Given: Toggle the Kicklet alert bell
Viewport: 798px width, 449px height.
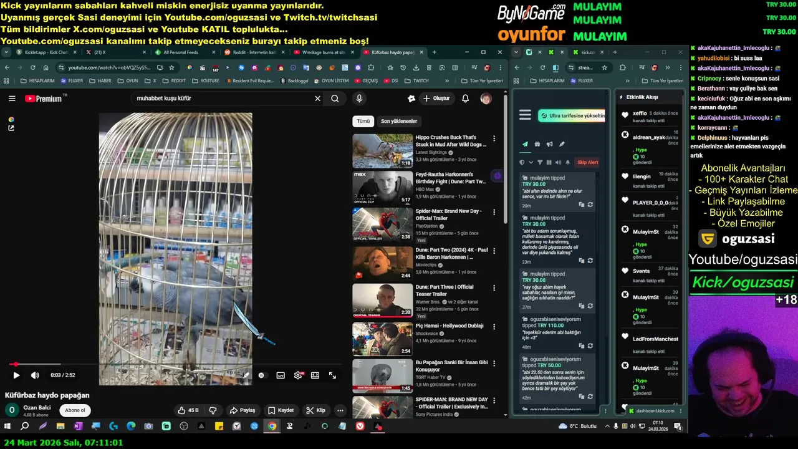Looking at the screenshot, I should [x=567, y=162].
